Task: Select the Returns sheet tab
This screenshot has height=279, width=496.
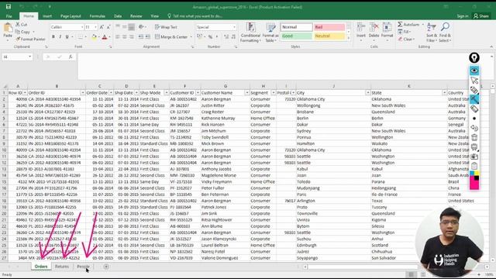Action: coord(62,267)
